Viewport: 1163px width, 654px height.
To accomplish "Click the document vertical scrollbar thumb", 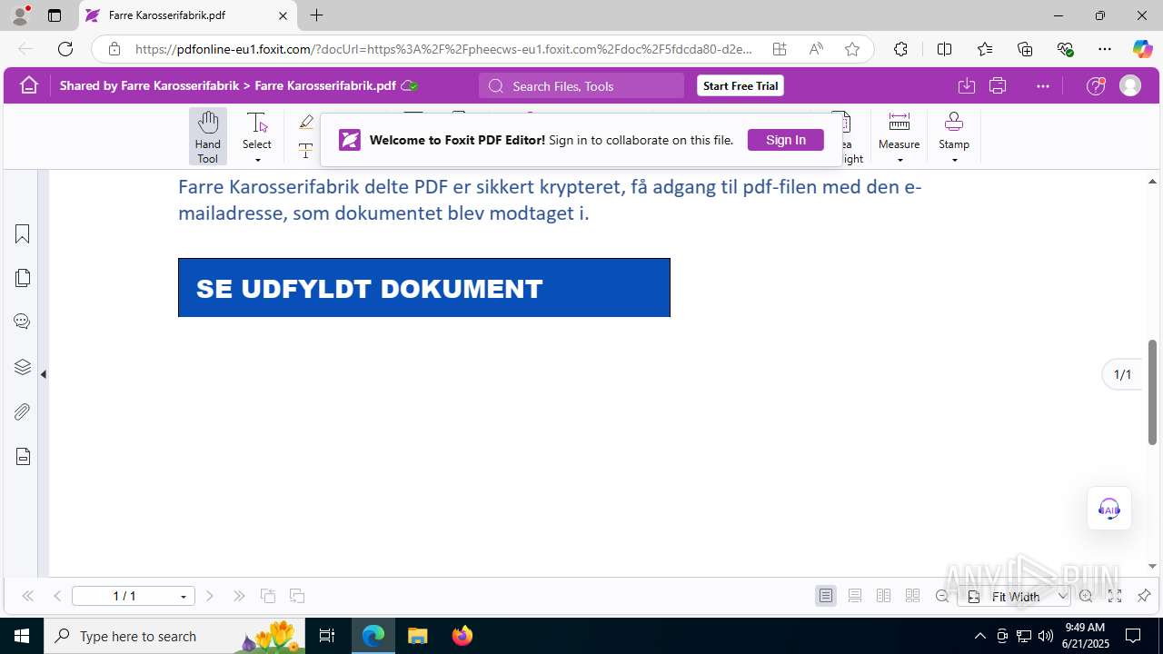I will pos(1152,391).
